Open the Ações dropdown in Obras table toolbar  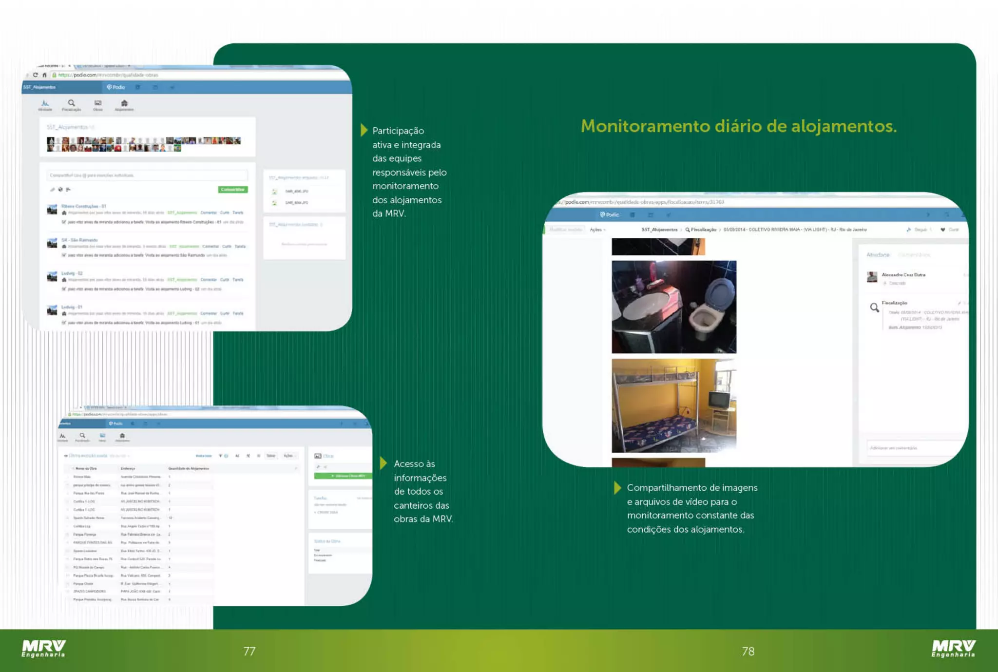click(x=288, y=456)
